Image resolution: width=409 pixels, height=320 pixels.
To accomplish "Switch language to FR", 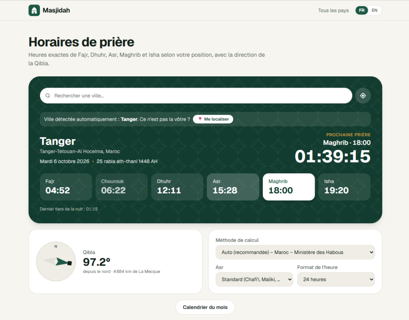I will (x=361, y=10).
